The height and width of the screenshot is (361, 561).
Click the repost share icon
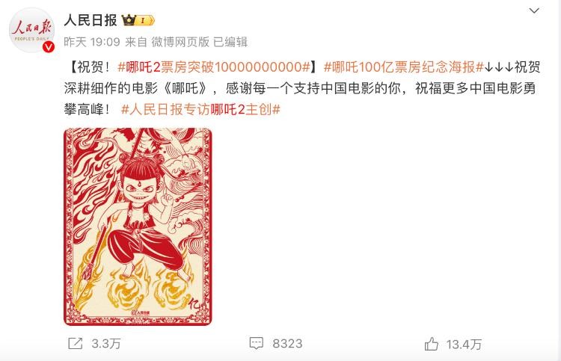click(x=75, y=344)
